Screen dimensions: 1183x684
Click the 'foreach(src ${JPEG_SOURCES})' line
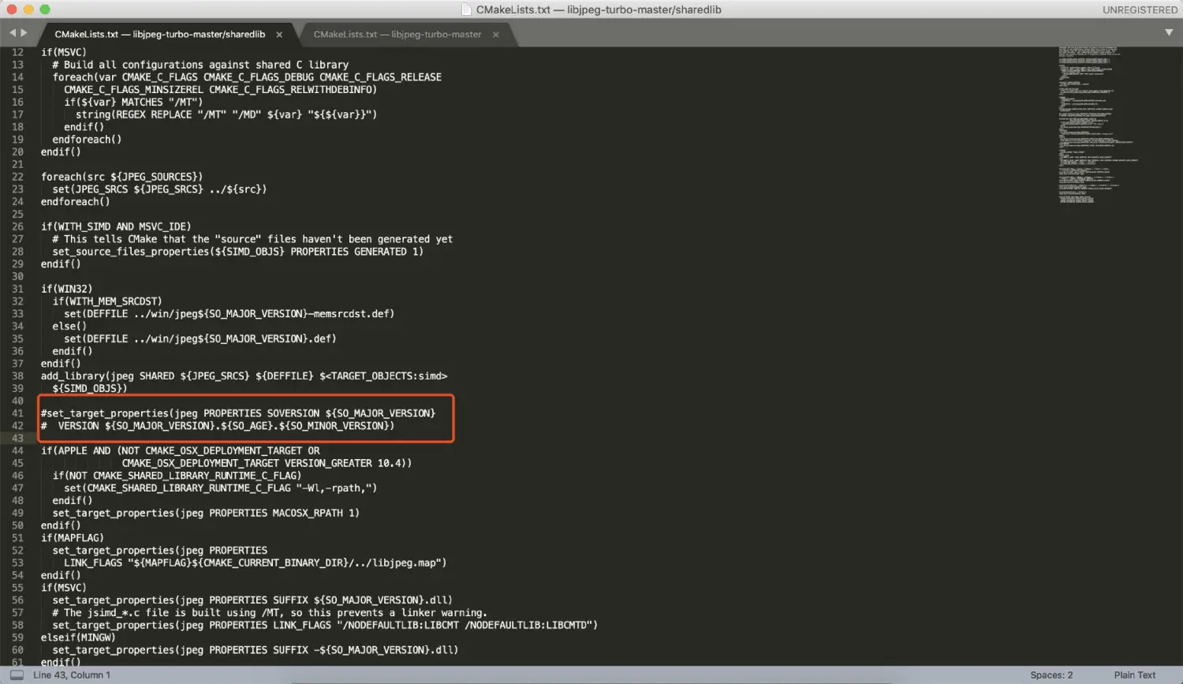point(122,177)
